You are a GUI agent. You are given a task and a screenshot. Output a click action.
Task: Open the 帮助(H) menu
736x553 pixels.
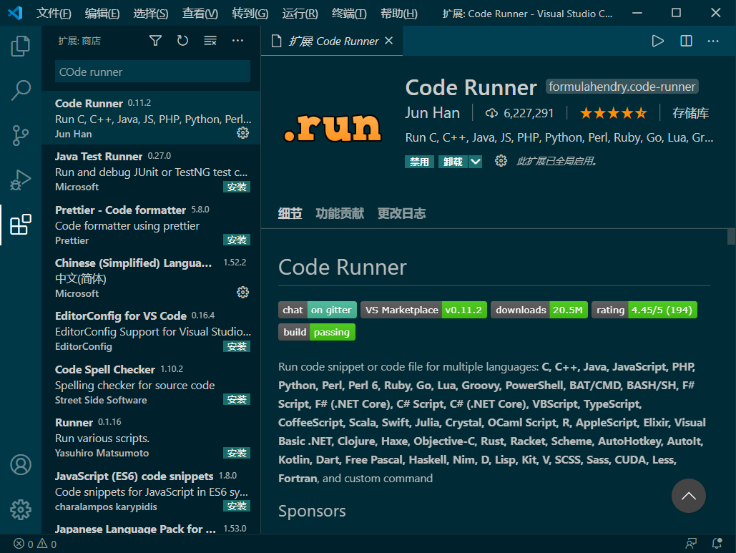398,13
